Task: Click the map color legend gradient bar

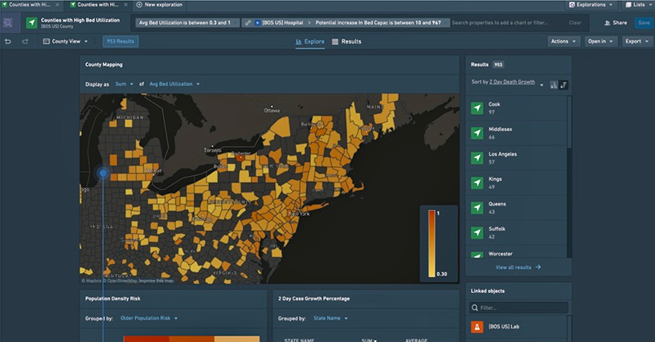Action: [432, 243]
